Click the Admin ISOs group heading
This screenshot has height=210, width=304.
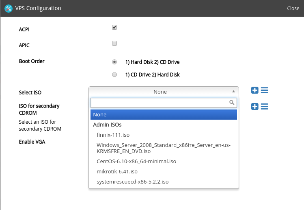[107, 125]
